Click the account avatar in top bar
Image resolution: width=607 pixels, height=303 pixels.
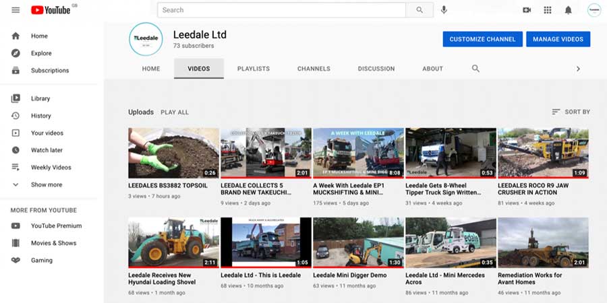(x=594, y=10)
